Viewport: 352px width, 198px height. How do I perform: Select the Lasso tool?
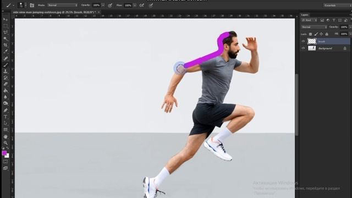click(x=5, y=32)
